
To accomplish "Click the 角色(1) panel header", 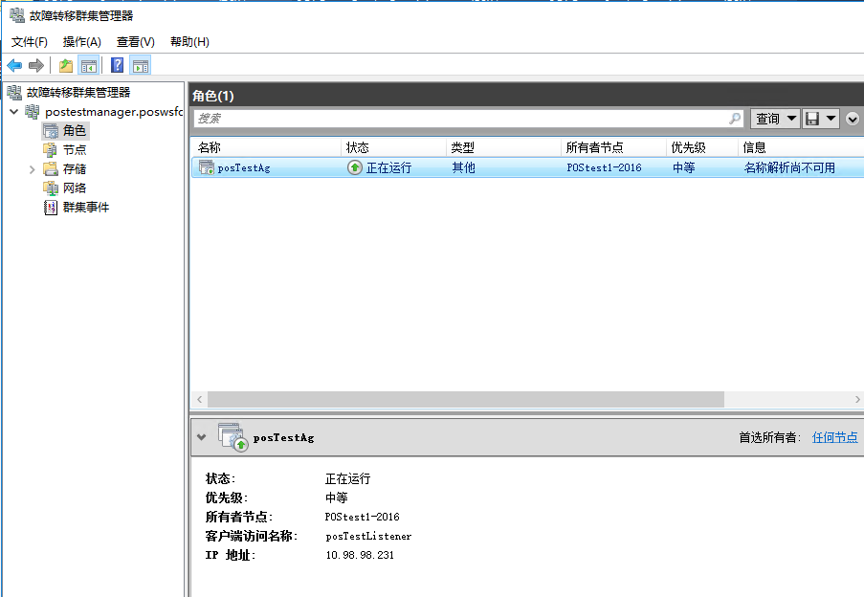I will tap(213, 96).
